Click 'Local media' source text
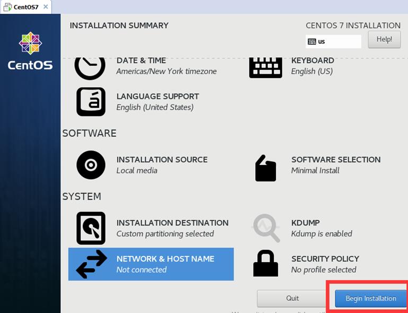The height and width of the screenshot is (313, 408). click(x=137, y=171)
